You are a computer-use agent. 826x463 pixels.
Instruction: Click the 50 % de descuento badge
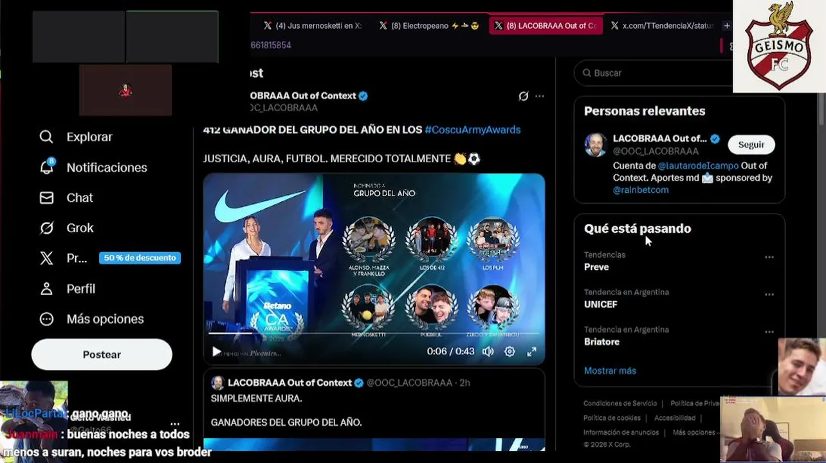click(140, 258)
